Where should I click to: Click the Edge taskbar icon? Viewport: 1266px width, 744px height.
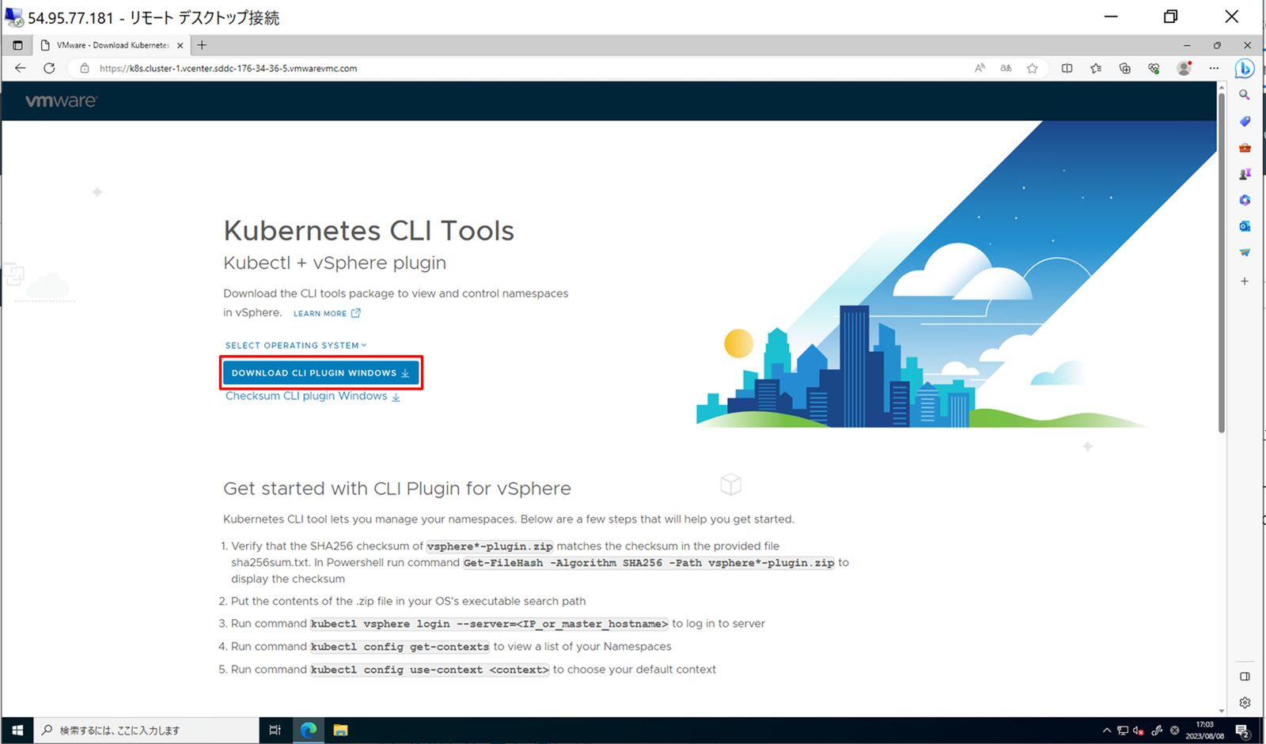coord(308,730)
